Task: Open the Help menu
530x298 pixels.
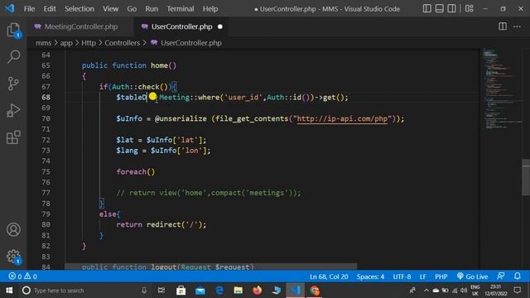Action: click(x=210, y=9)
